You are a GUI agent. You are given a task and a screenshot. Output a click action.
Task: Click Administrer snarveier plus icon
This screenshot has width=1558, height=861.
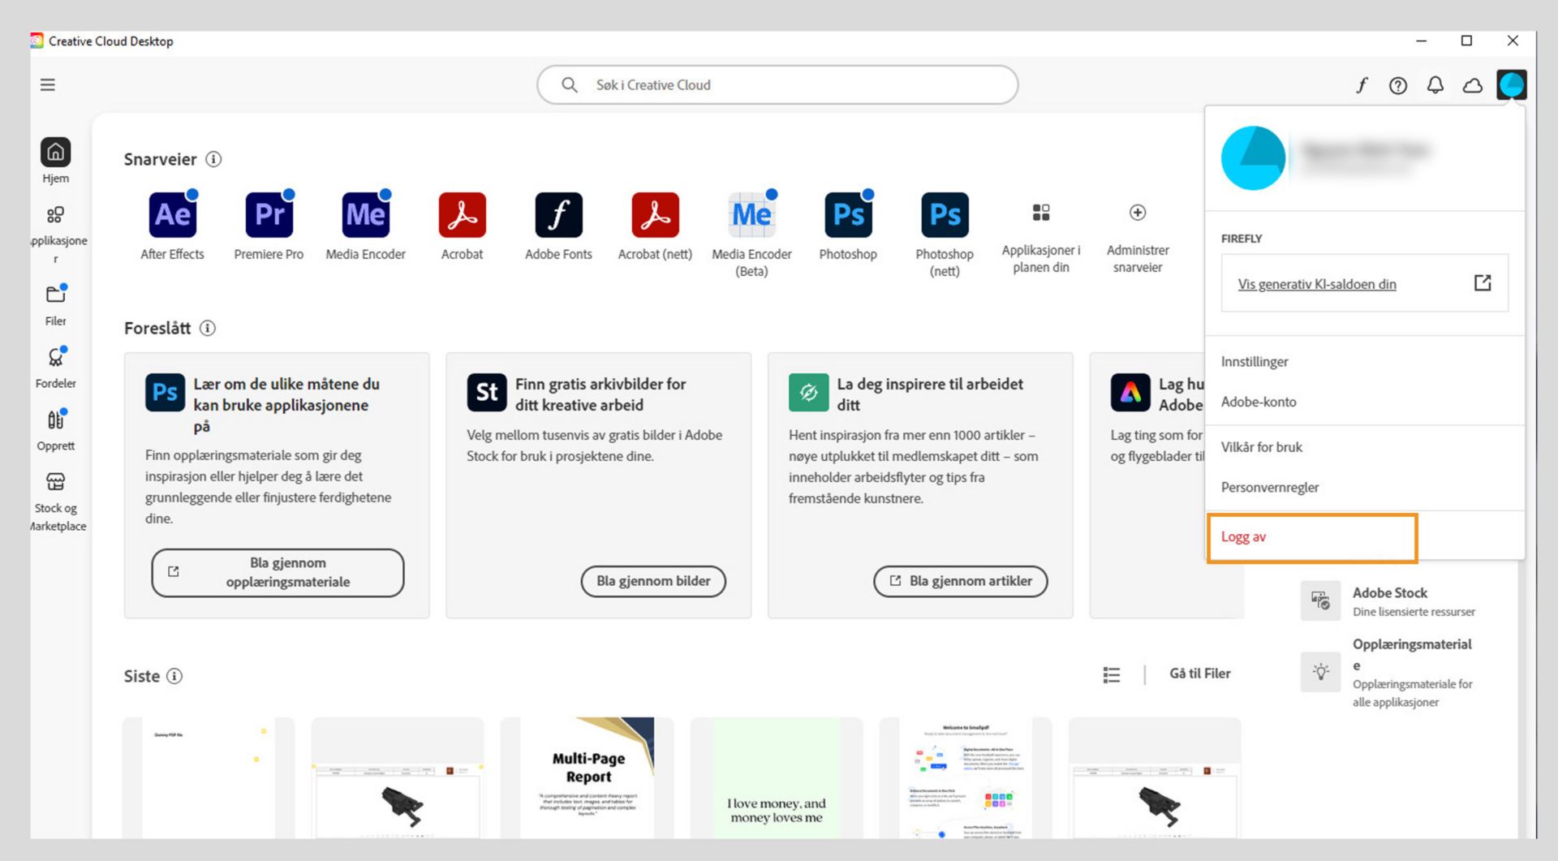click(x=1138, y=213)
